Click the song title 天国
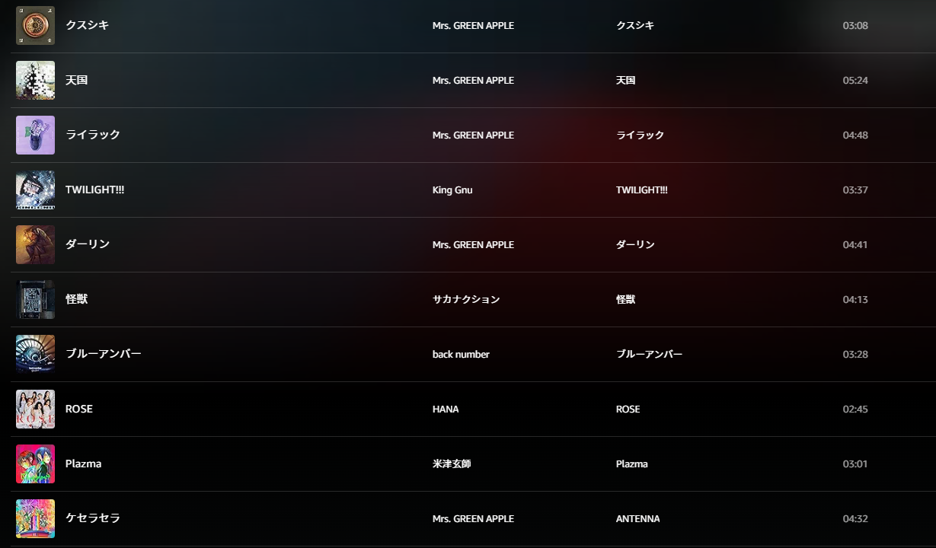 (x=76, y=80)
